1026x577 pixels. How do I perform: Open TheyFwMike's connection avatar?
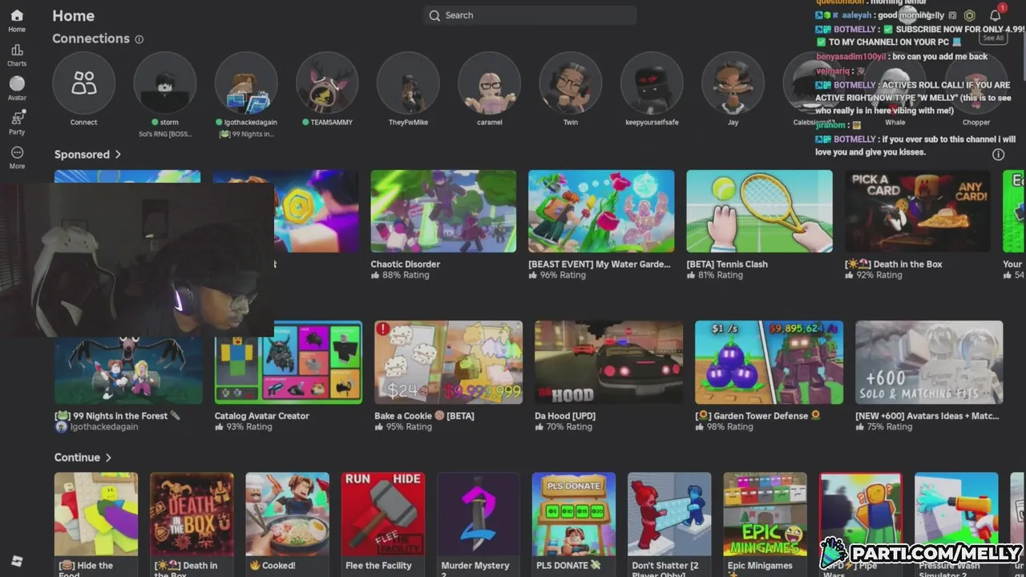click(408, 83)
